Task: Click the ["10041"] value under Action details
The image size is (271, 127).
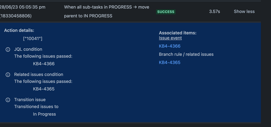Action: click(x=33, y=39)
